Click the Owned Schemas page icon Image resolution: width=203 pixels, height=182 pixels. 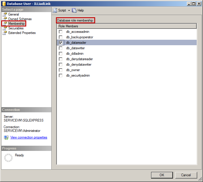[x=5, y=19]
